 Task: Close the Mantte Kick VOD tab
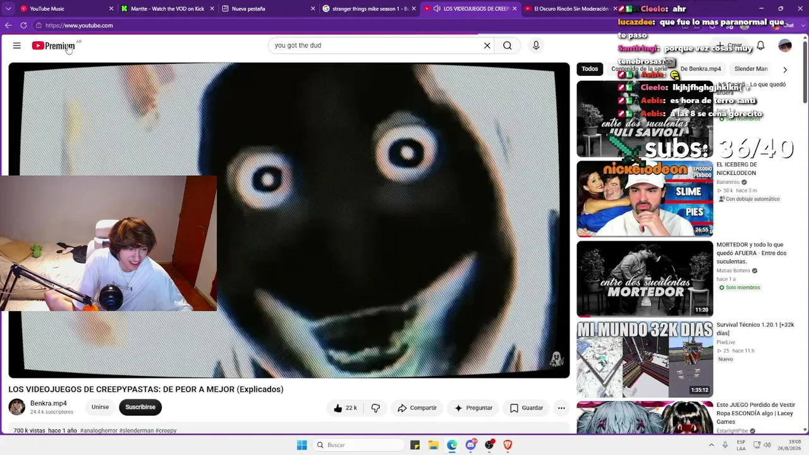(212, 9)
